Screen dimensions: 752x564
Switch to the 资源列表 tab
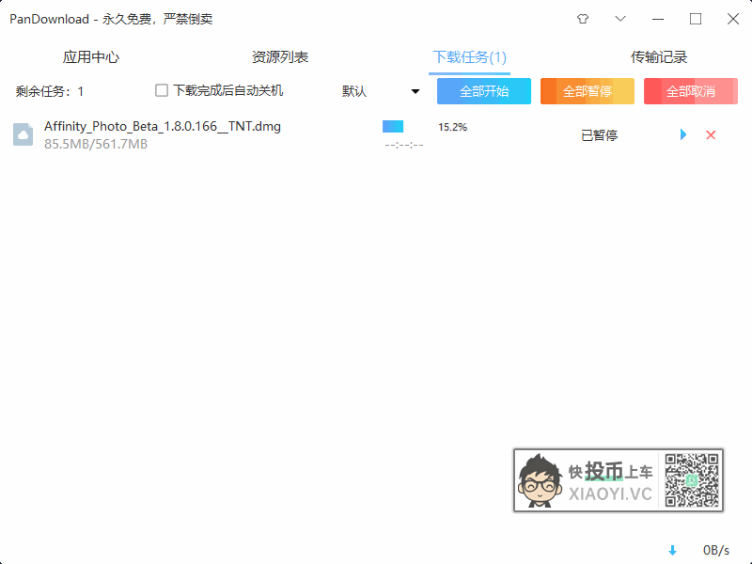pyautogui.click(x=280, y=57)
